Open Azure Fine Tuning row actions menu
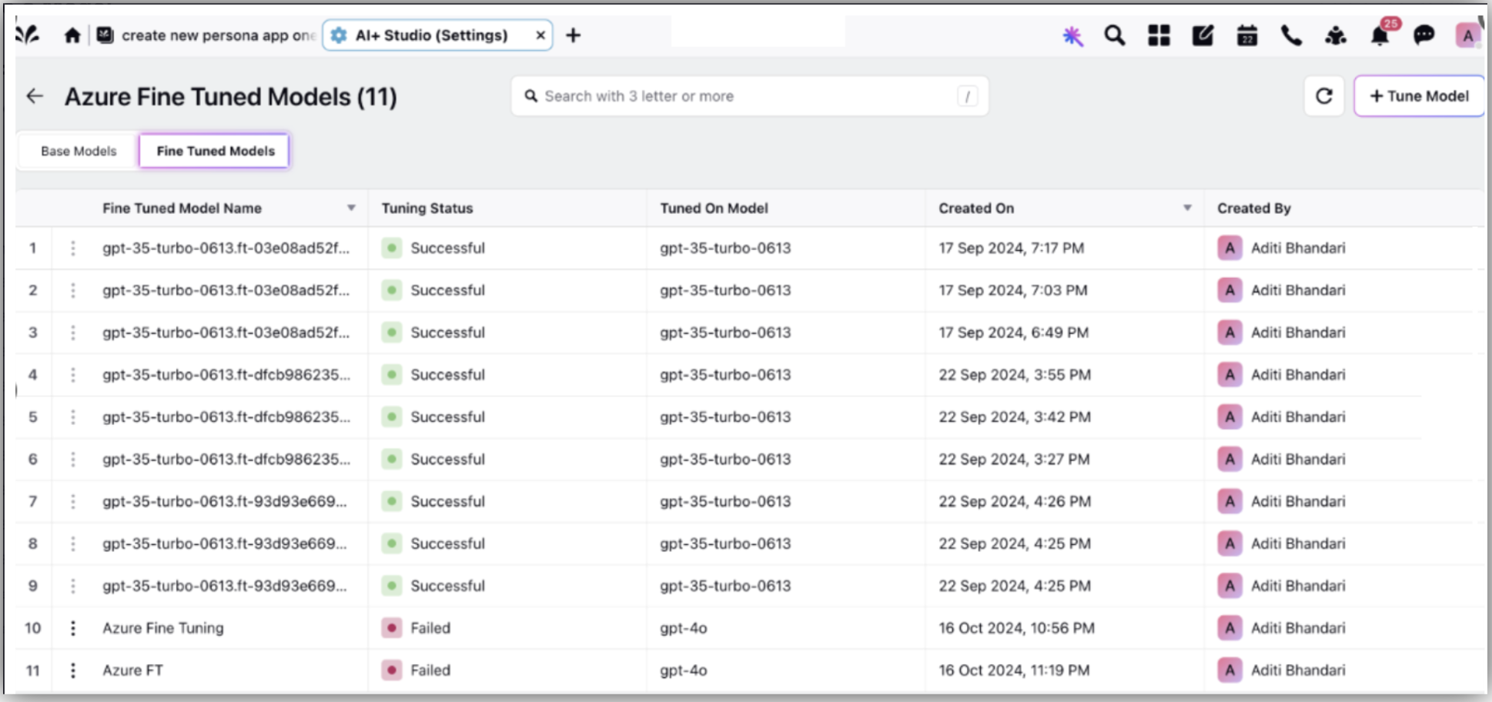 point(73,628)
